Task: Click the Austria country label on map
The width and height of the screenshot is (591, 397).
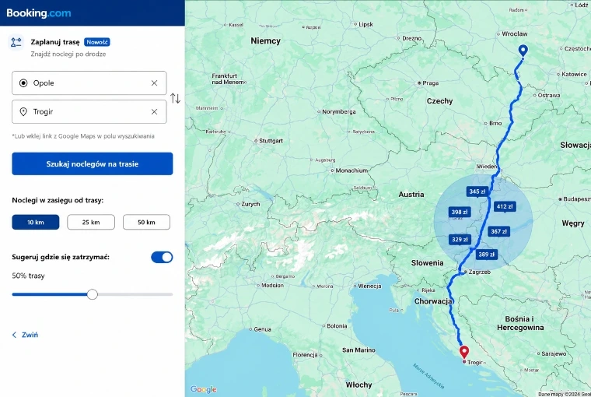Action: (x=411, y=195)
